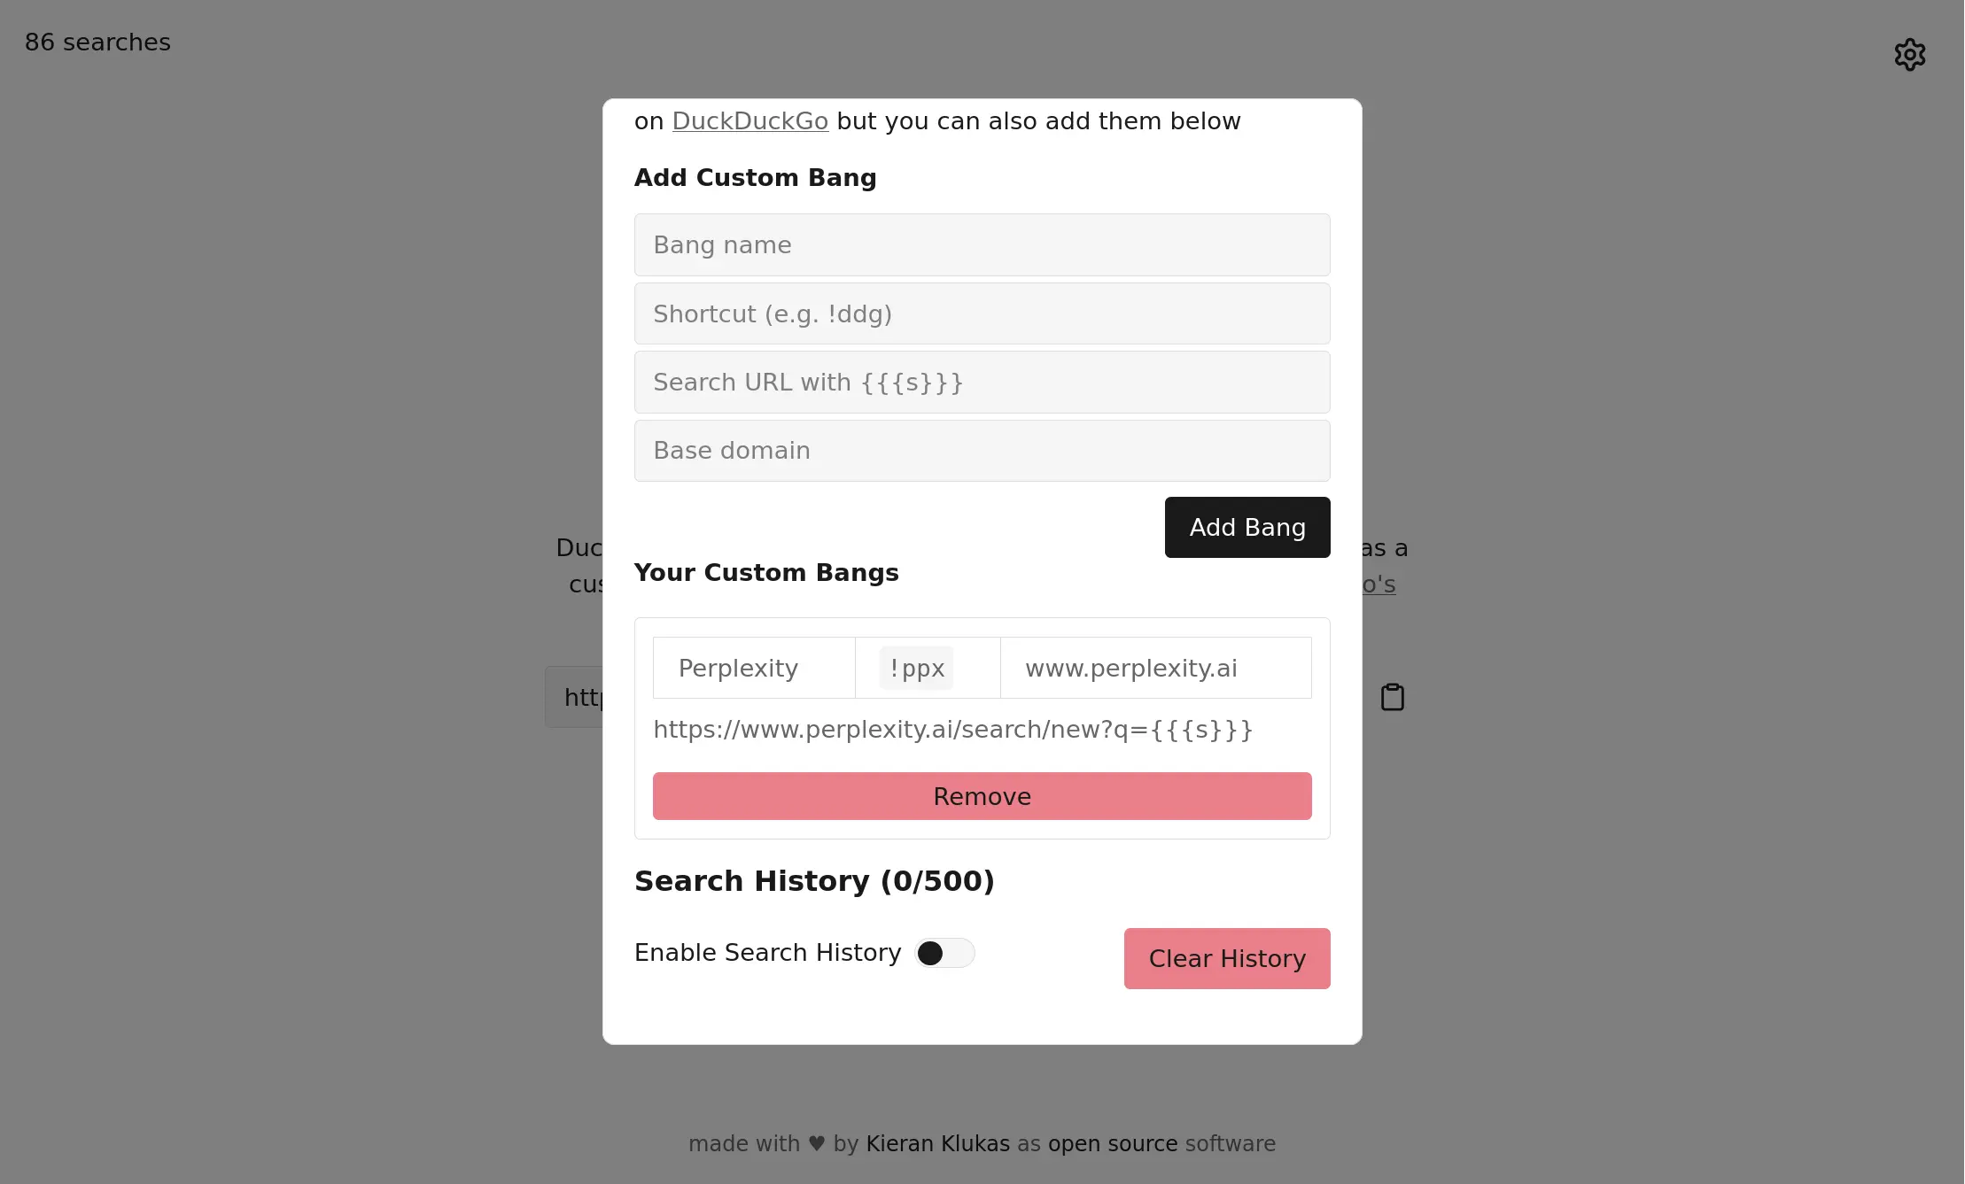Click the Clear History button
This screenshot has width=1965, height=1184.
(1226, 958)
